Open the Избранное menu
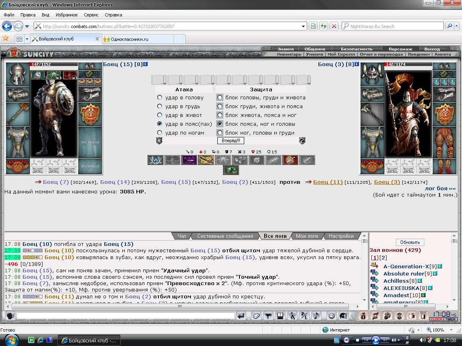 pyautogui.click(x=67, y=15)
